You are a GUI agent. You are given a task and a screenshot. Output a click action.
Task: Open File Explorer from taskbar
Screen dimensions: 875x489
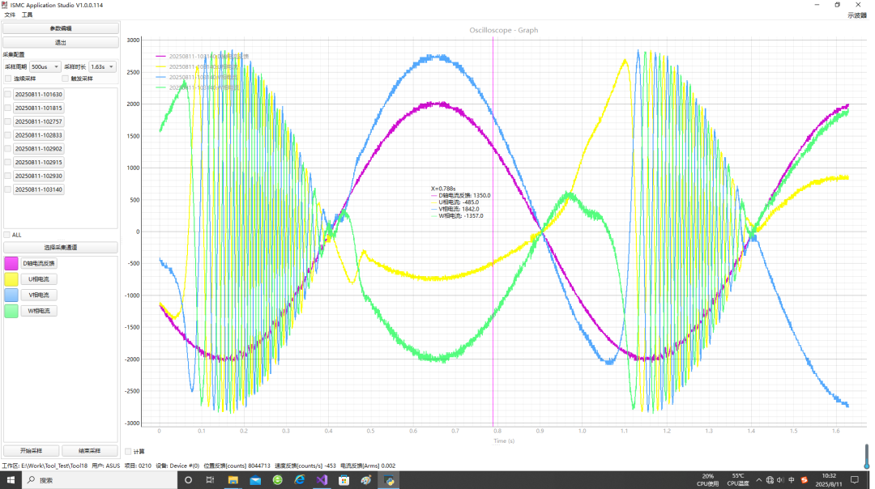[233, 480]
